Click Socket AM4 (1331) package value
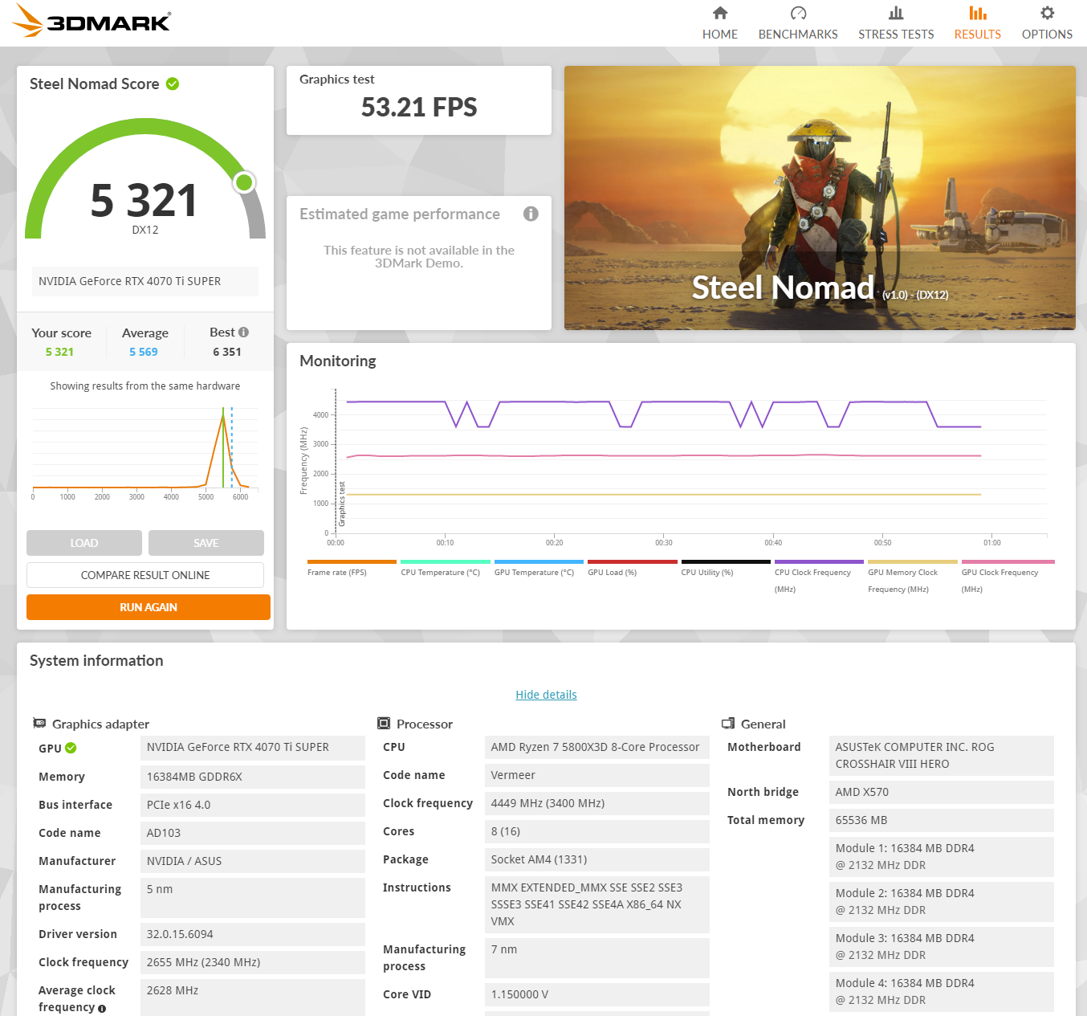Viewport: 1087px width, 1016px height. click(597, 859)
